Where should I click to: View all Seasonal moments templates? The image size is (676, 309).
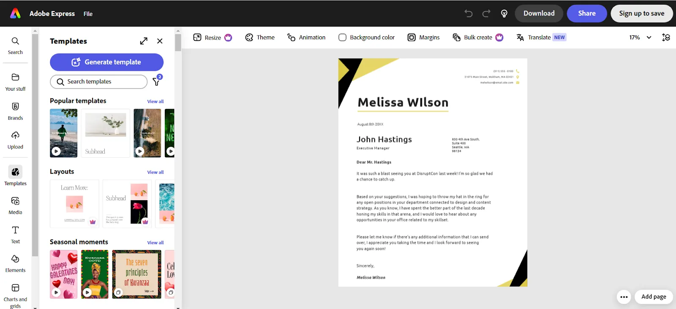tap(155, 243)
